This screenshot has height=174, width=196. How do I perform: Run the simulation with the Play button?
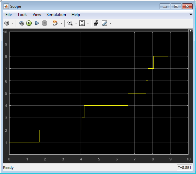29,23
